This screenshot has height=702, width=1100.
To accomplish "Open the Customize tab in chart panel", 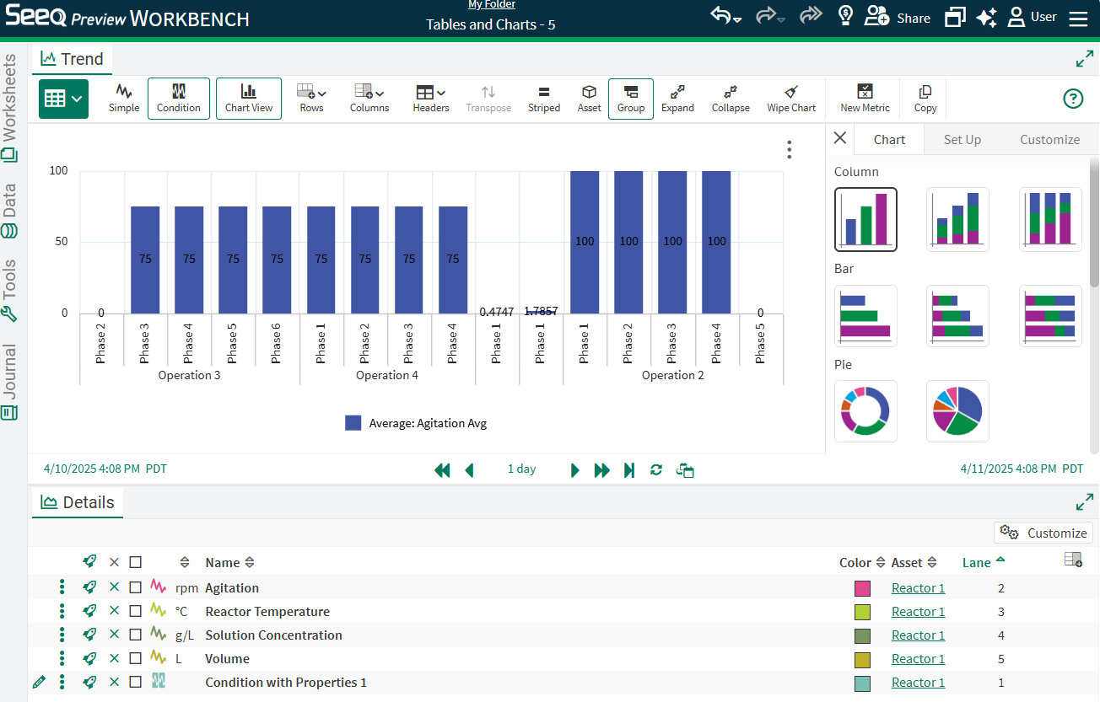I will [x=1049, y=140].
